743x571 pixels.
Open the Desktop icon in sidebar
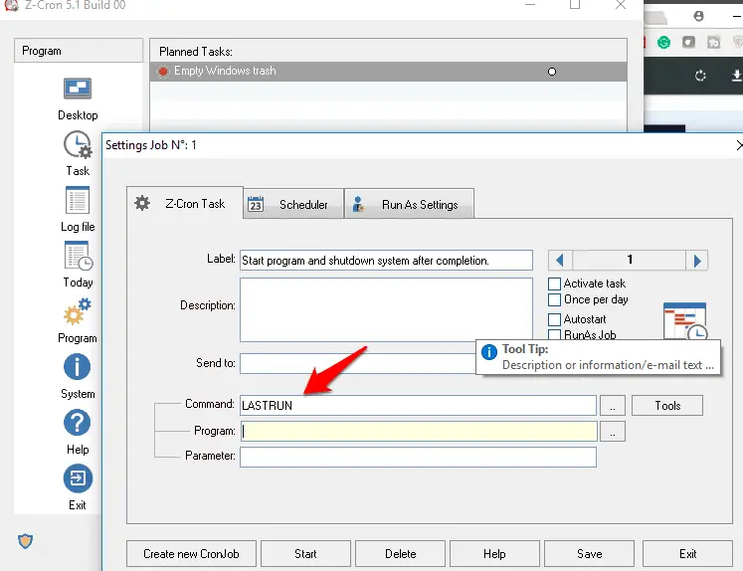pos(78,89)
